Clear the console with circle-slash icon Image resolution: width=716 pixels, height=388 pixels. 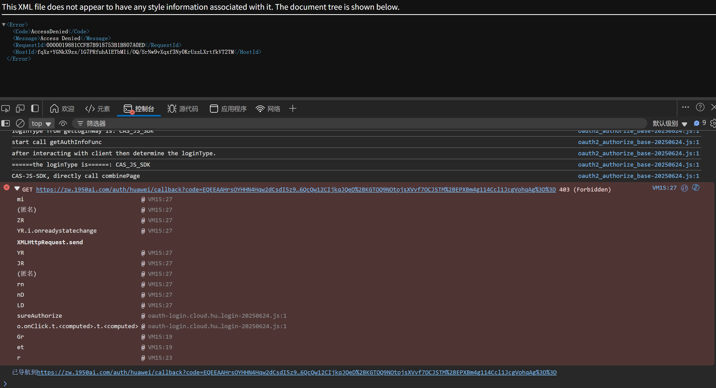coord(20,123)
